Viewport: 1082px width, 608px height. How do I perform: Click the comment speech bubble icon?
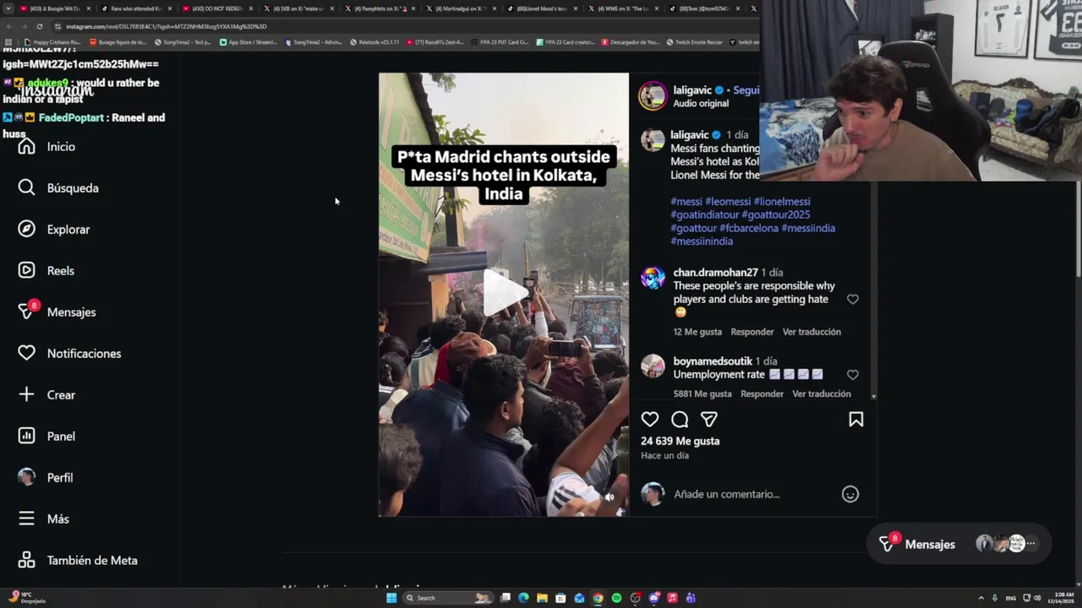click(x=680, y=420)
